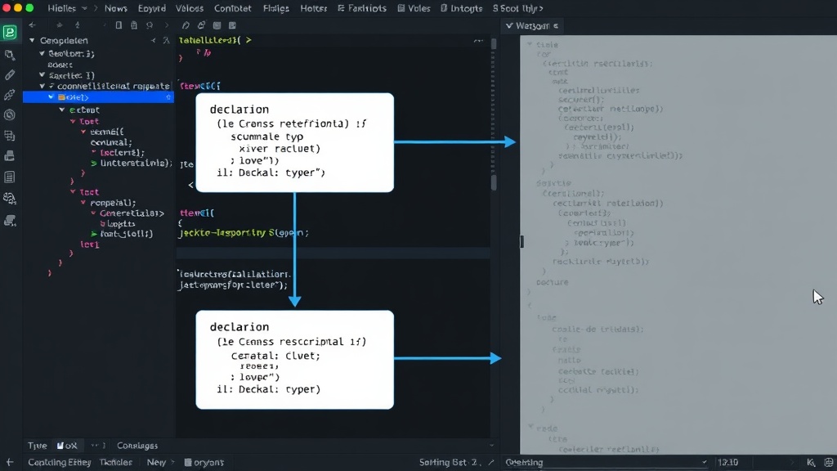Collapse the ronpelal tree node
Screen dimensions: 837x471
pyautogui.click(x=83, y=203)
